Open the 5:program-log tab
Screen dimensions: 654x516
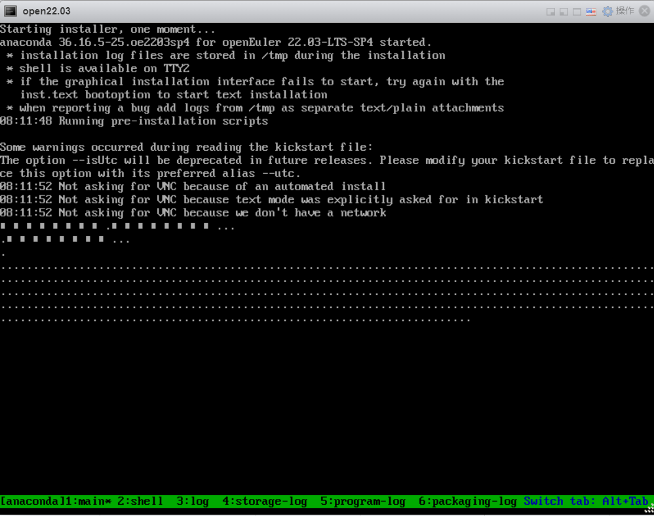point(363,502)
